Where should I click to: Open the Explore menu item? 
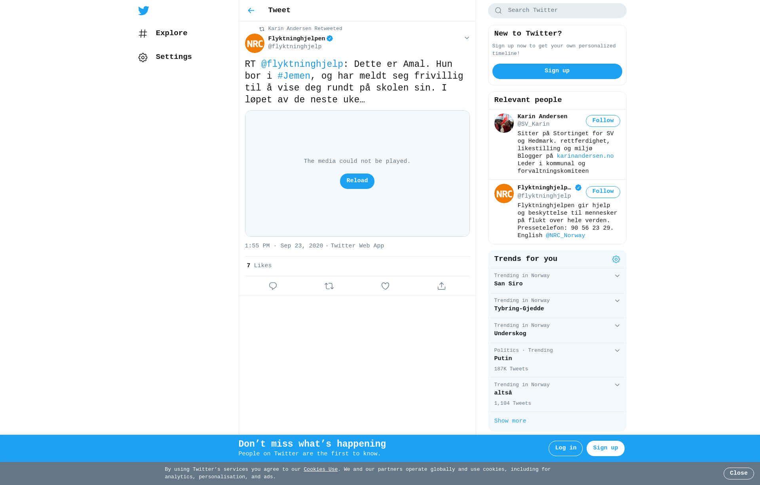[163, 33]
